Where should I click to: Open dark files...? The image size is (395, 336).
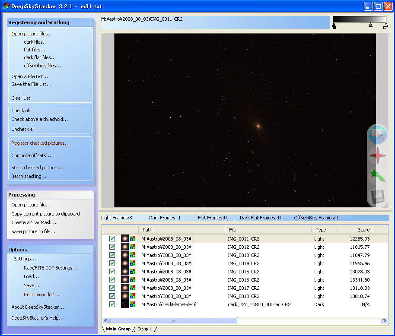click(35, 42)
